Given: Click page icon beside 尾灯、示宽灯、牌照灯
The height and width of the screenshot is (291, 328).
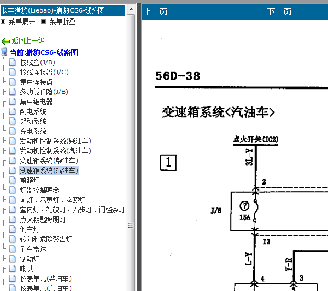Looking at the screenshot, I should point(13,200).
